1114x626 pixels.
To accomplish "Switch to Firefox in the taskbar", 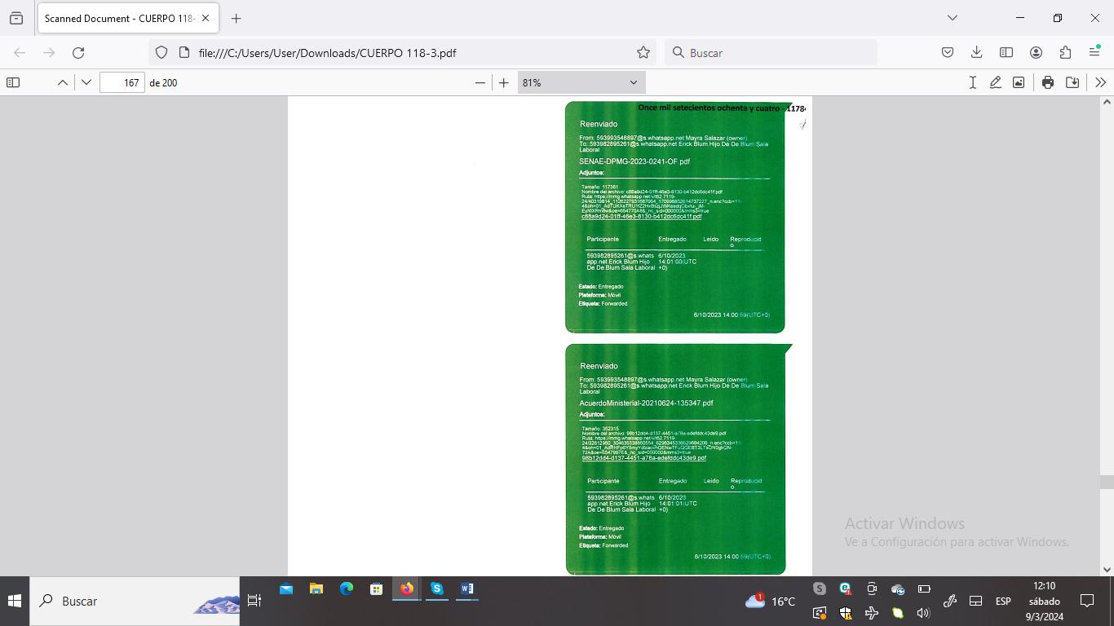I will tap(406, 589).
